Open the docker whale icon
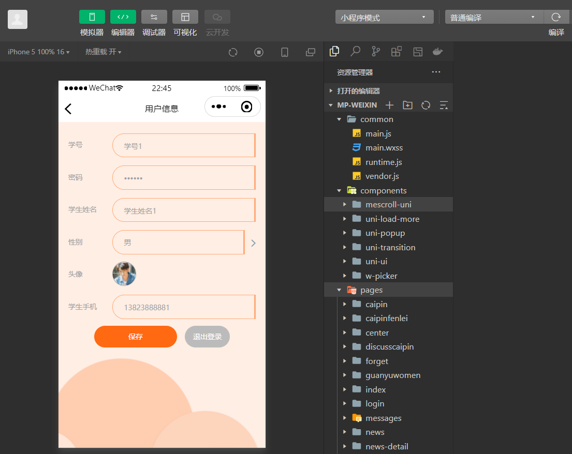Image resolution: width=572 pixels, height=454 pixels. click(x=438, y=51)
